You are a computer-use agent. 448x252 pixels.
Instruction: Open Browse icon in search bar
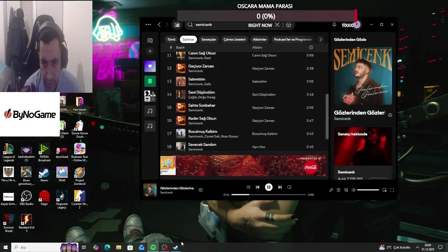click(288, 25)
